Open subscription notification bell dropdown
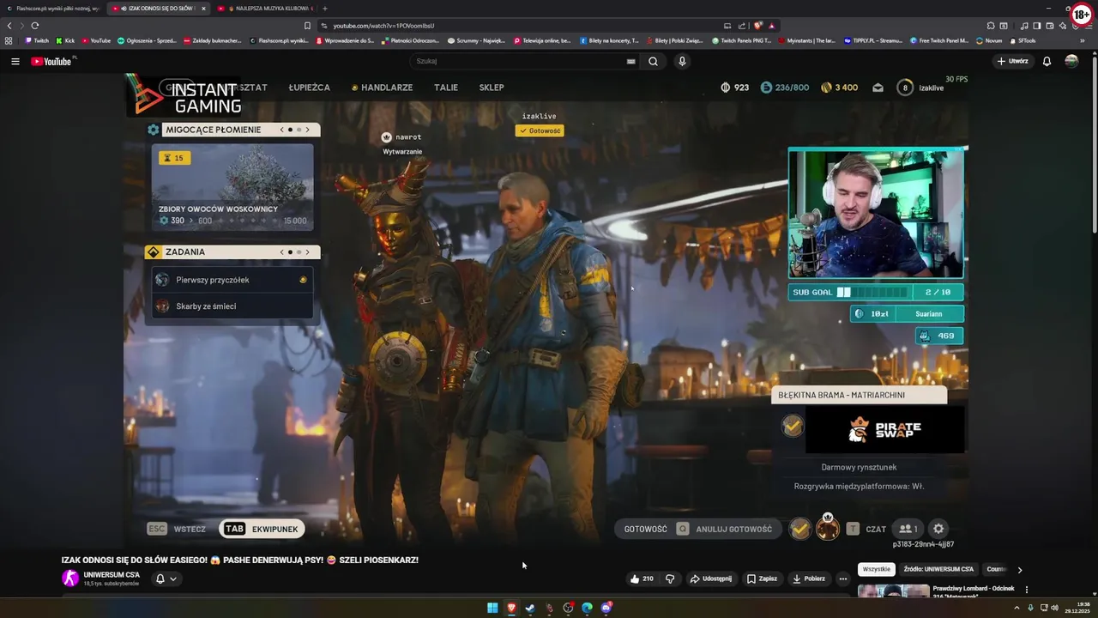 [166, 579]
